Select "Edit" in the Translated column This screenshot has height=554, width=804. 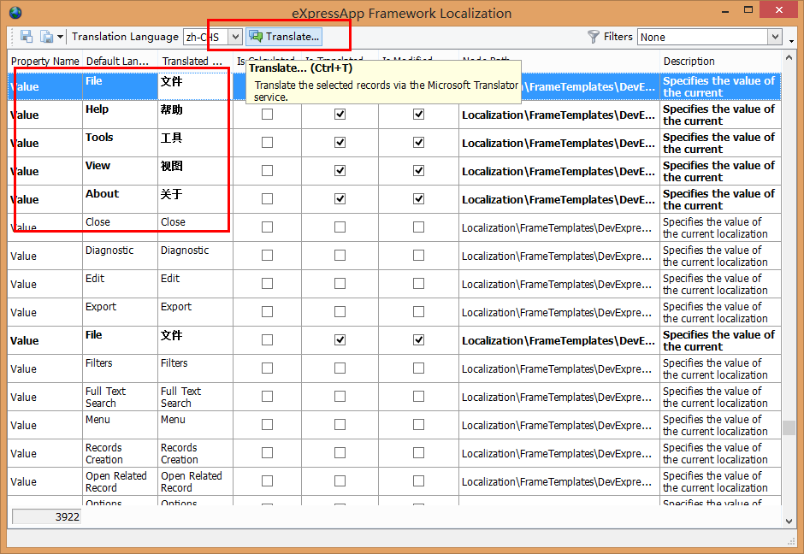tap(195, 284)
